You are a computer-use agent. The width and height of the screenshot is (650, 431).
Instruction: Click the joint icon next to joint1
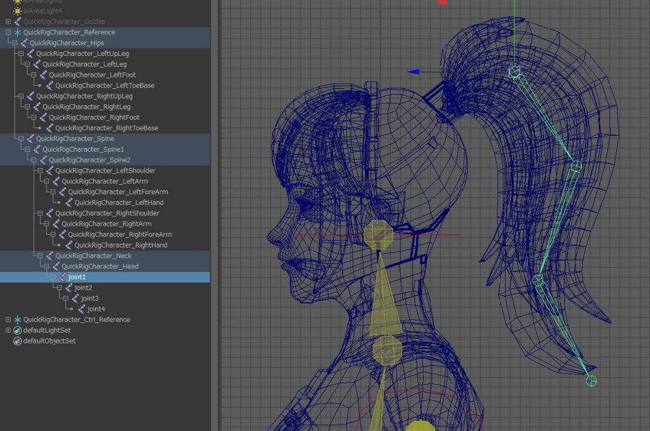[x=62, y=277]
